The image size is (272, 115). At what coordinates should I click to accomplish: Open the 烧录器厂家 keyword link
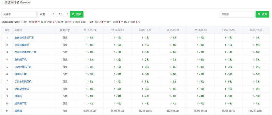[21, 104]
